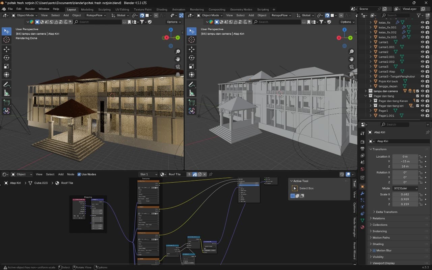Click the pan hand icon in left viewport
The image size is (432, 270).
(178, 59)
